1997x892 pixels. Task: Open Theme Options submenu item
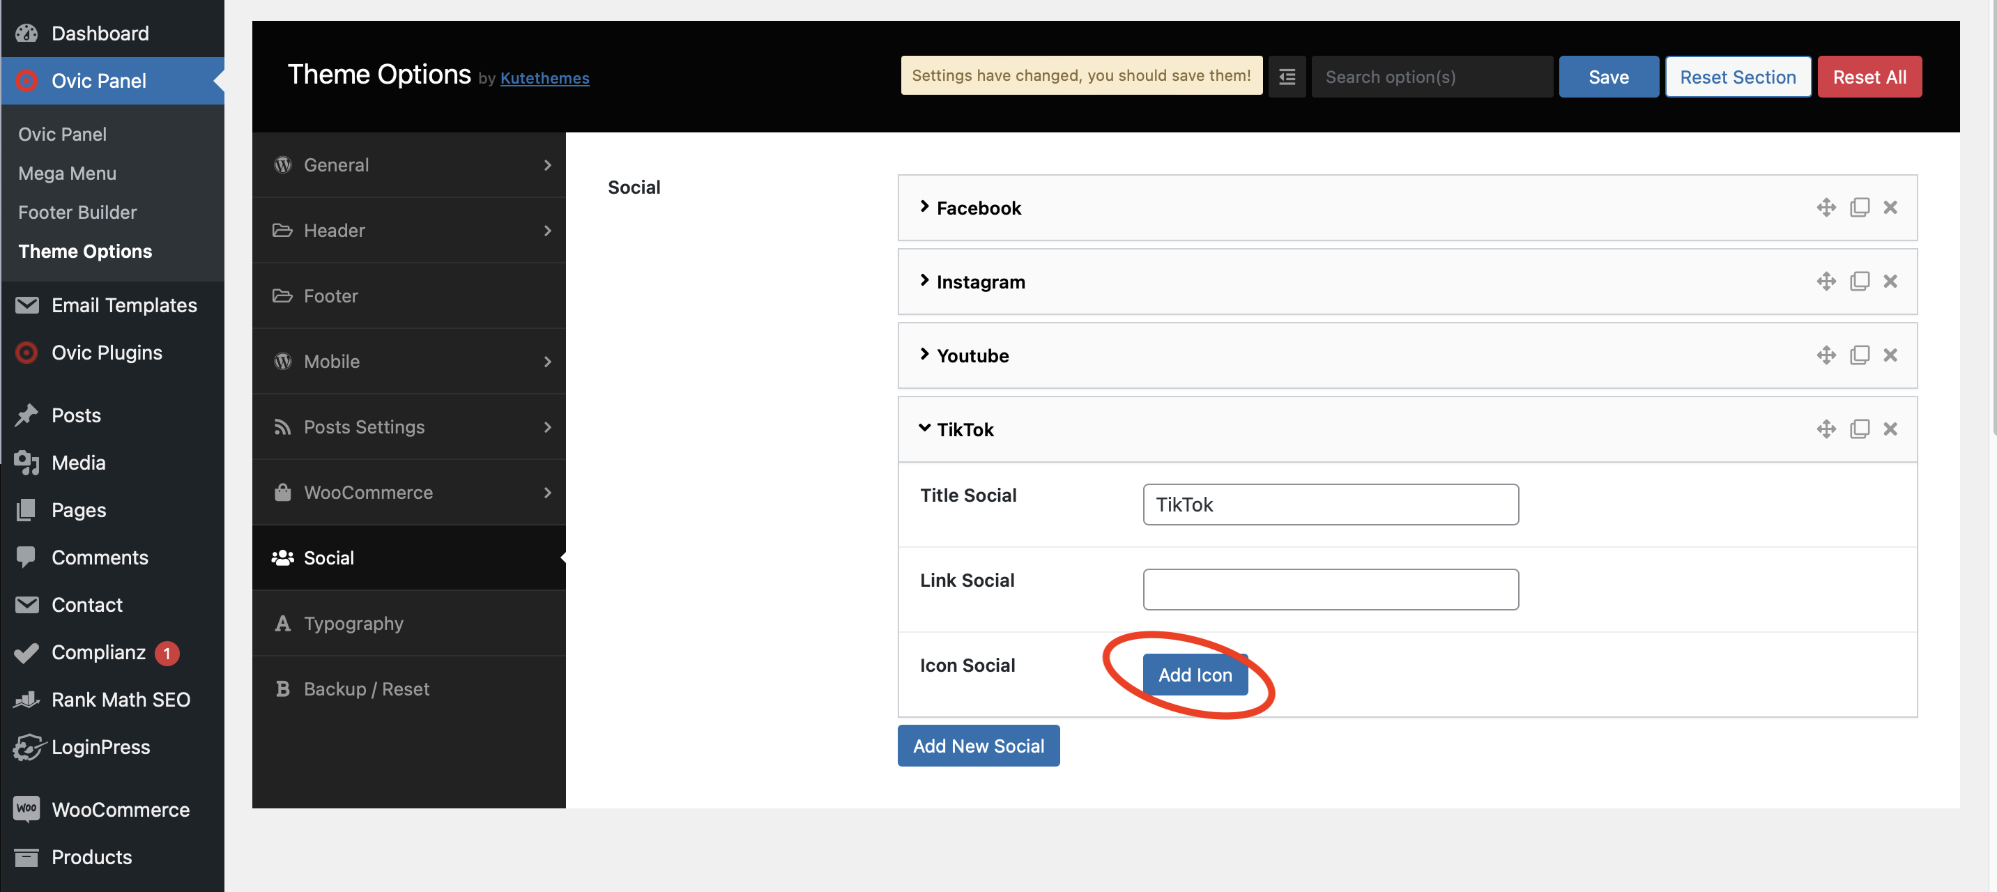pyautogui.click(x=85, y=251)
